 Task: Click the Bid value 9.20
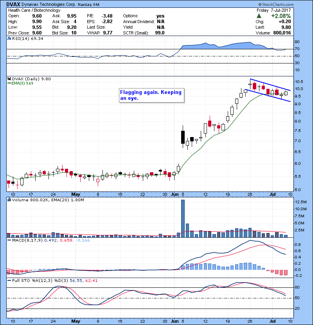pyautogui.click(x=72, y=27)
